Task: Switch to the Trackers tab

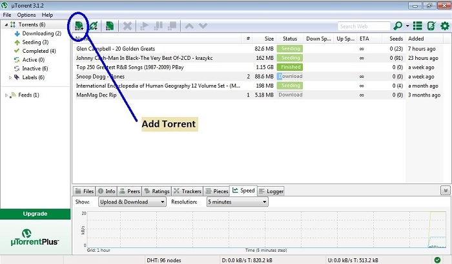Action: 187,191
